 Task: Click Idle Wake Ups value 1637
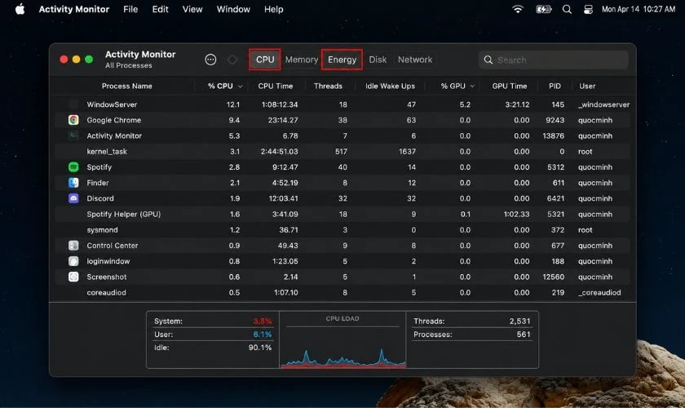click(x=407, y=151)
